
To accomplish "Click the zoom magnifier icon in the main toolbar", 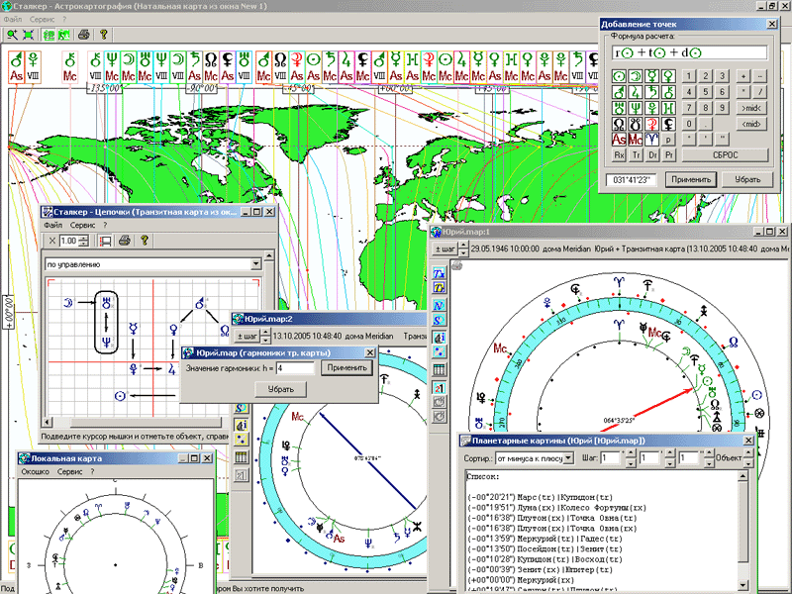I will pyautogui.click(x=12, y=35).
